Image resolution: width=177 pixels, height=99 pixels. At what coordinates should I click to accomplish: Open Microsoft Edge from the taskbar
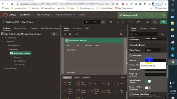pos(173,49)
